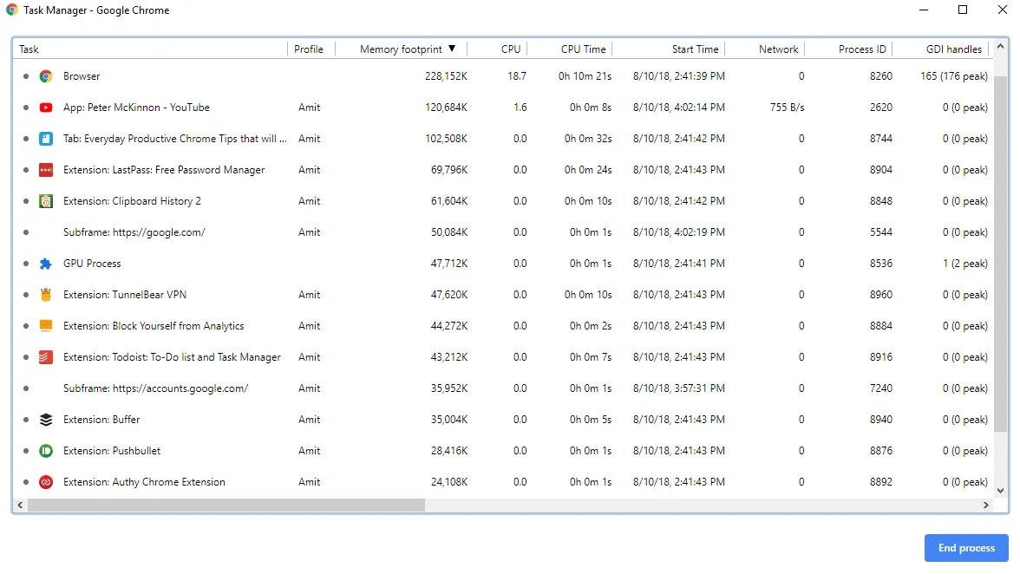This screenshot has height=574, width=1020.
Task: Click the Pushbullet extension icon
Action: (x=45, y=451)
